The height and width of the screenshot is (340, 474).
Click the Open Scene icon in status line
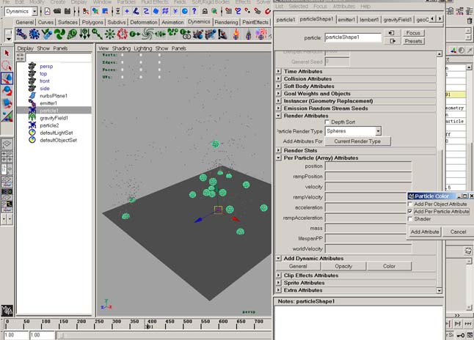tap(57, 12)
